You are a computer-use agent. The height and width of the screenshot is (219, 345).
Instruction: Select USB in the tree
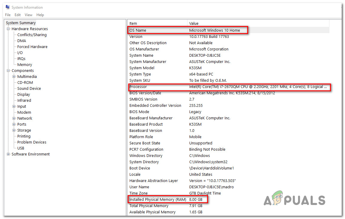[x=21, y=148]
